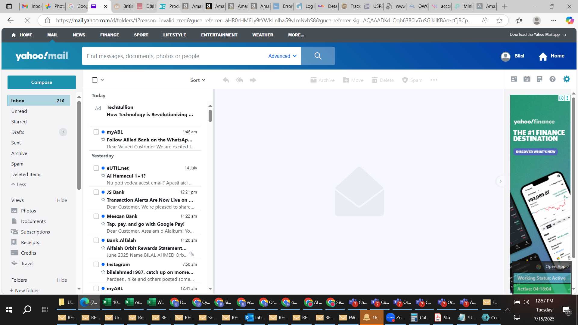Open the Documents view icon
Screen dimensions: 578x325
14,221
